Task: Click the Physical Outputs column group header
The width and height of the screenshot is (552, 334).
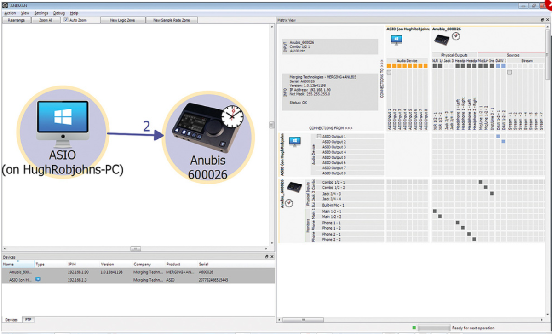Action: (x=454, y=55)
